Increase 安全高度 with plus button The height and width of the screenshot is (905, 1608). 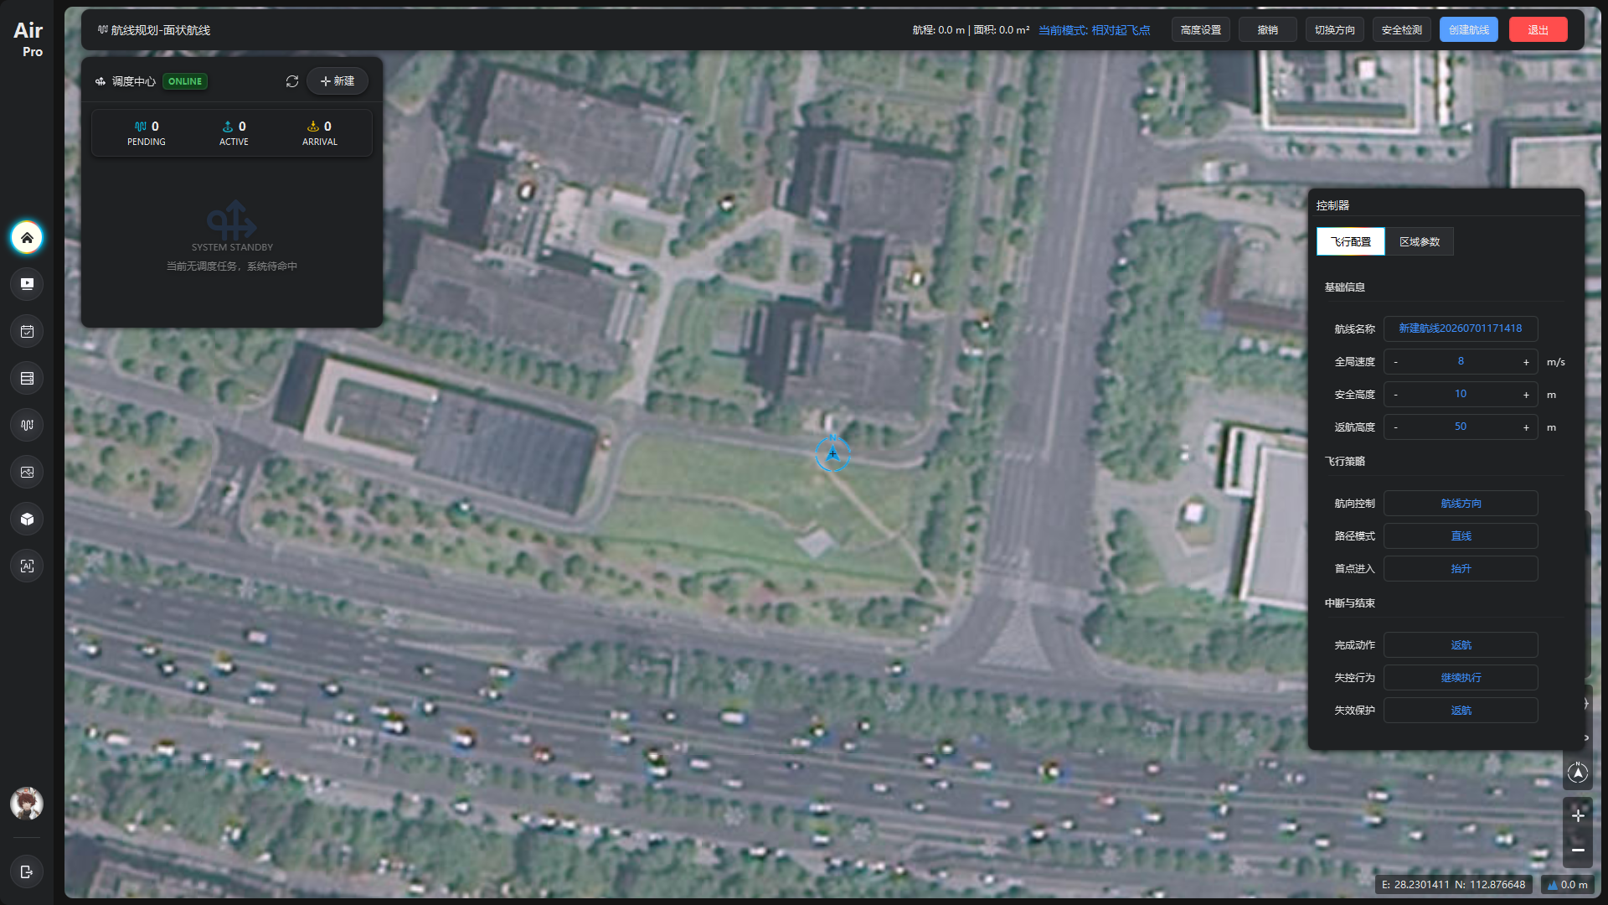click(1526, 395)
